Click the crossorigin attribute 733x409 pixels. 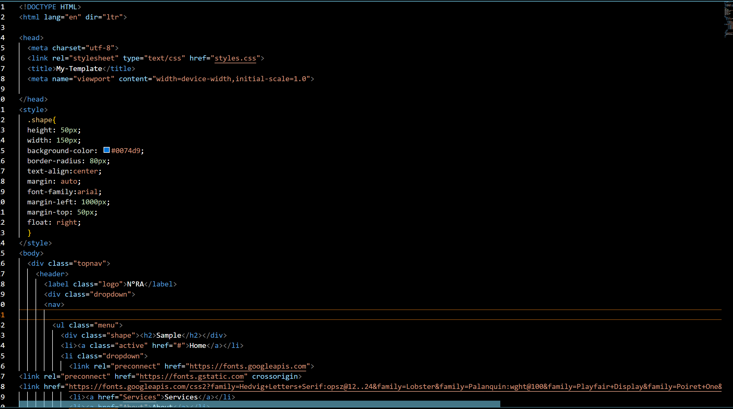[275, 377]
